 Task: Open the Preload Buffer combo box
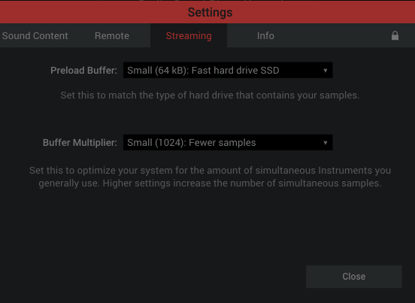click(228, 70)
